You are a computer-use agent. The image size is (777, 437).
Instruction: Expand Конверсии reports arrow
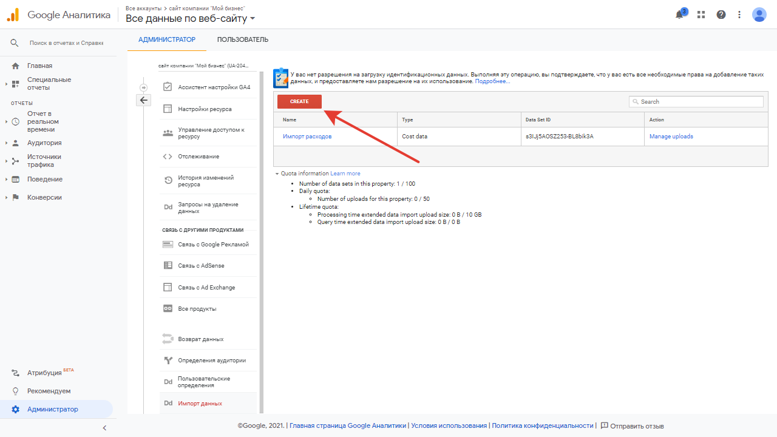(x=6, y=198)
